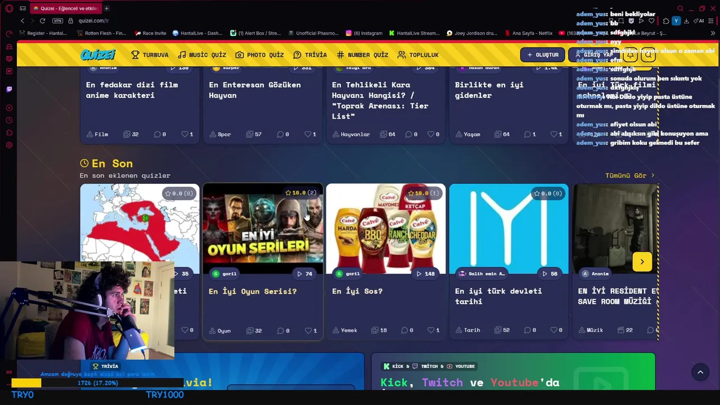The height and width of the screenshot is (405, 720).
Task: Click the Müzik category tag
Action: (x=590, y=330)
